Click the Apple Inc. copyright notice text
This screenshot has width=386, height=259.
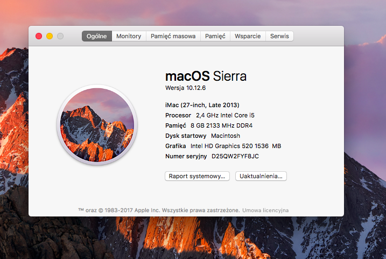[159, 211]
